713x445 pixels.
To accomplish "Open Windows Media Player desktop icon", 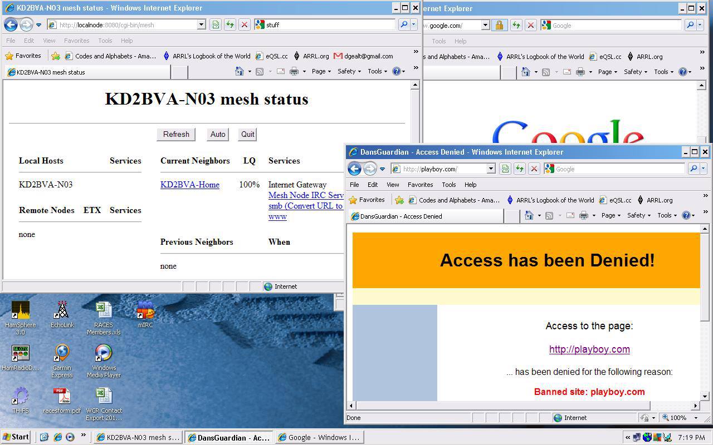I will 104,361.
